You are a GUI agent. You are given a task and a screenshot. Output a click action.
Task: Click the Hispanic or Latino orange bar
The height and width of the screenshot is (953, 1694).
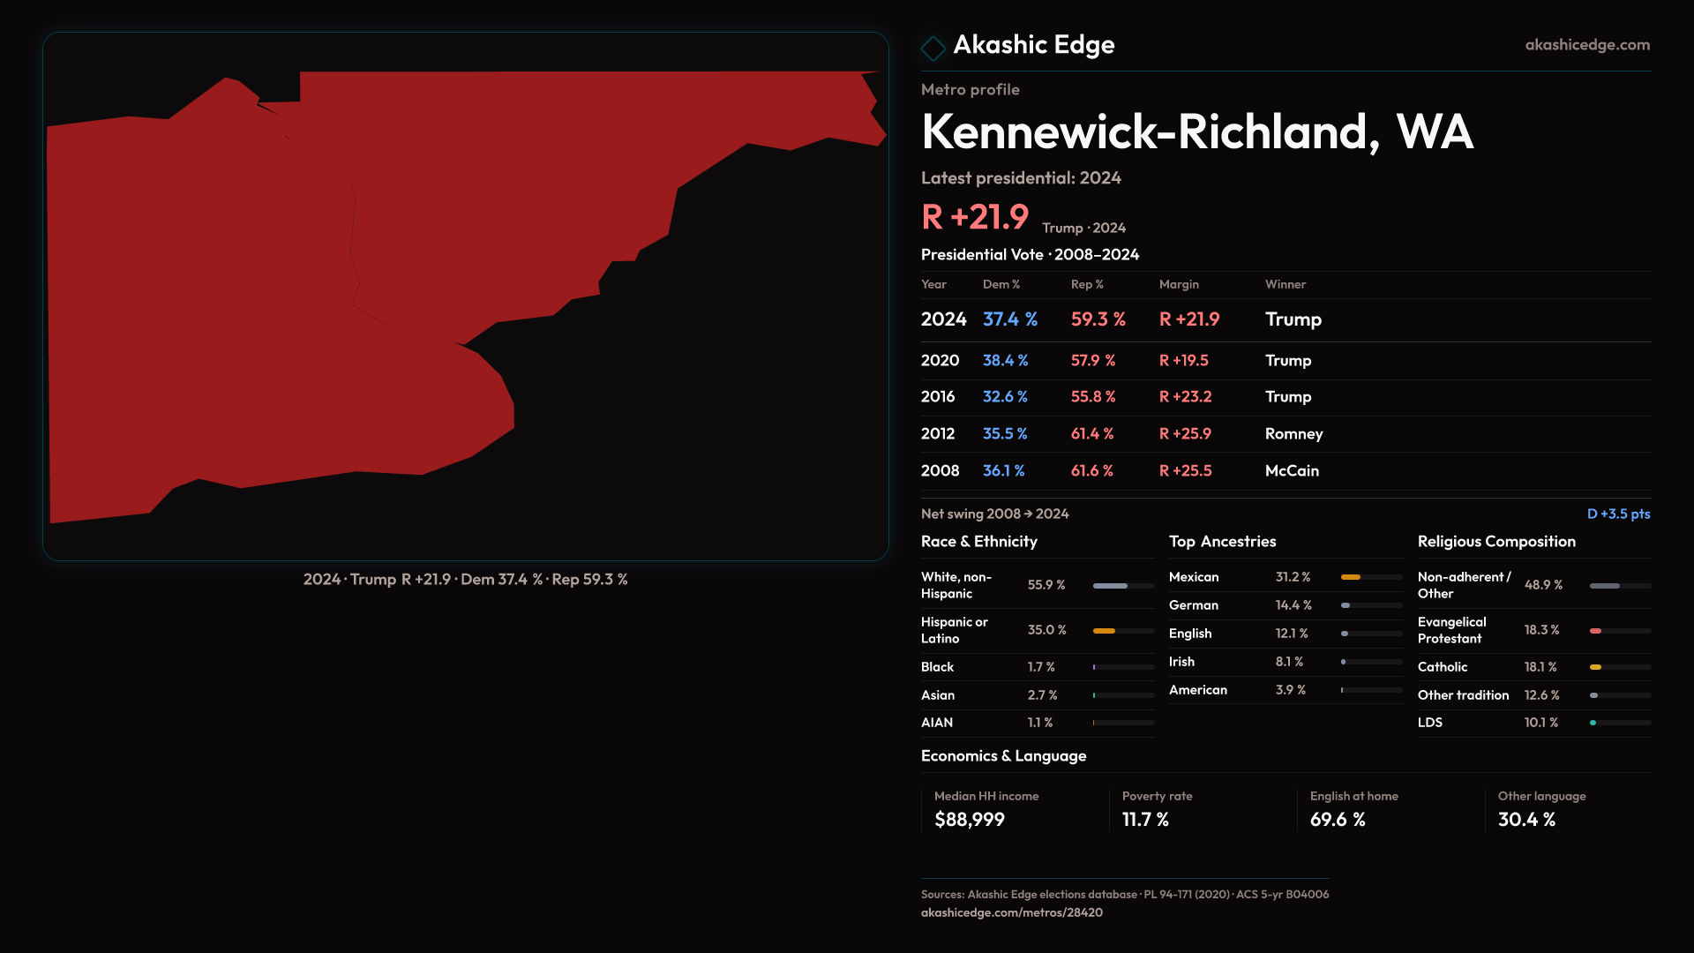pyautogui.click(x=1104, y=631)
